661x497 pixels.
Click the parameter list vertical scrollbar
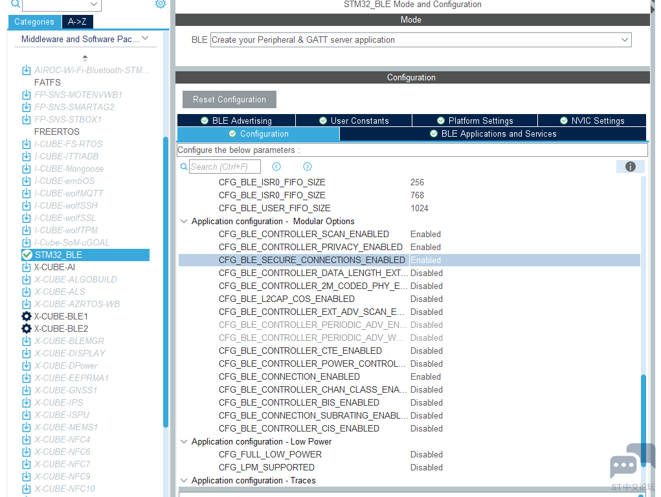[x=644, y=420]
